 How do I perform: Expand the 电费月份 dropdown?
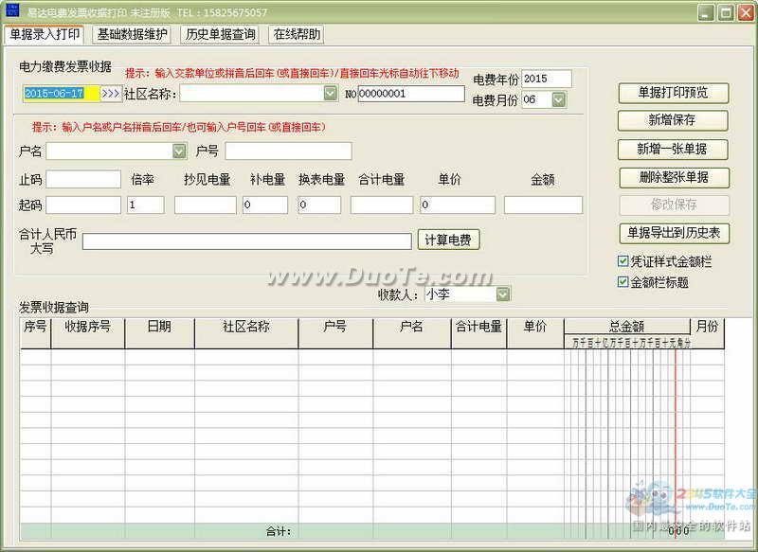[x=558, y=100]
